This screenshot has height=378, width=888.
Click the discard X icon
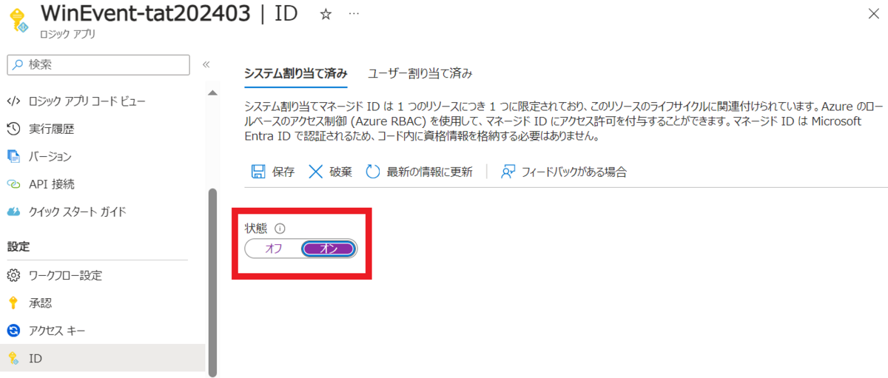click(x=315, y=172)
